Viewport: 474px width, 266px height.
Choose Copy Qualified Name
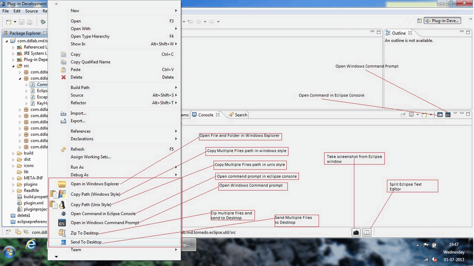click(115, 62)
